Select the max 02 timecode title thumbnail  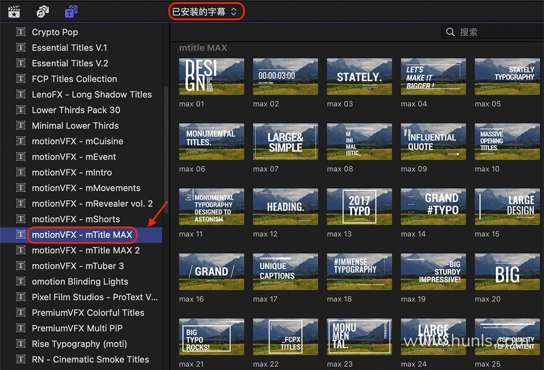(285, 77)
